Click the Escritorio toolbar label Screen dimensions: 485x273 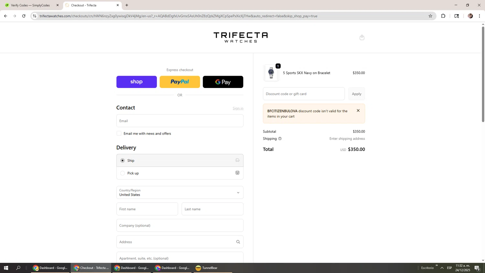[427, 268]
